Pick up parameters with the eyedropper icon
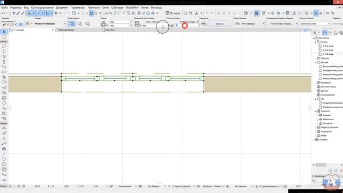The width and height of the screenshot is (343, 193). (x=18, y=13)
